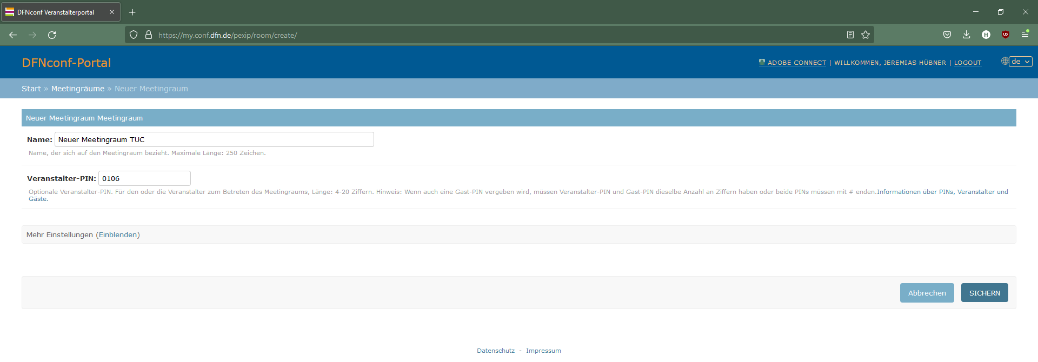
Task: Expand Mehr Einstellungen via Einblenden
Action: click(118, 235)
